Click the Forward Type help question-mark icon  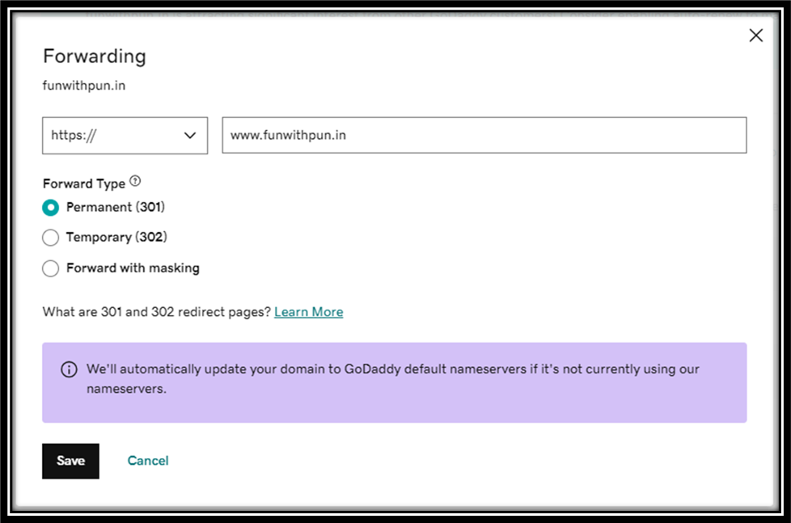click(x=135, y=182)
